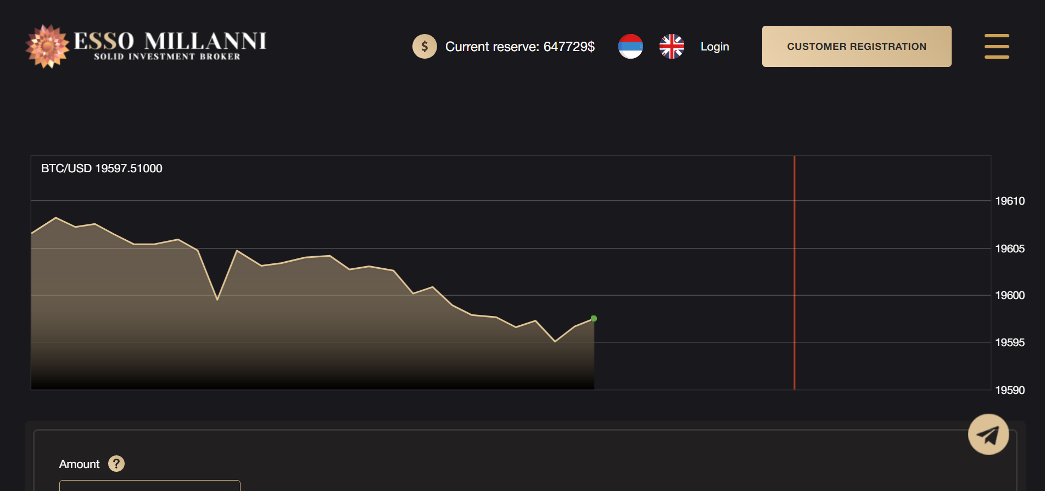Click the Amount help question mark

pyautogui.click(x=116, y=464)
